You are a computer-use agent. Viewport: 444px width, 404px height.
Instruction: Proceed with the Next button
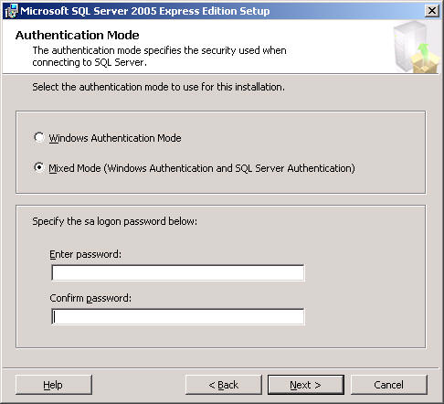click(x=306, y=385)
